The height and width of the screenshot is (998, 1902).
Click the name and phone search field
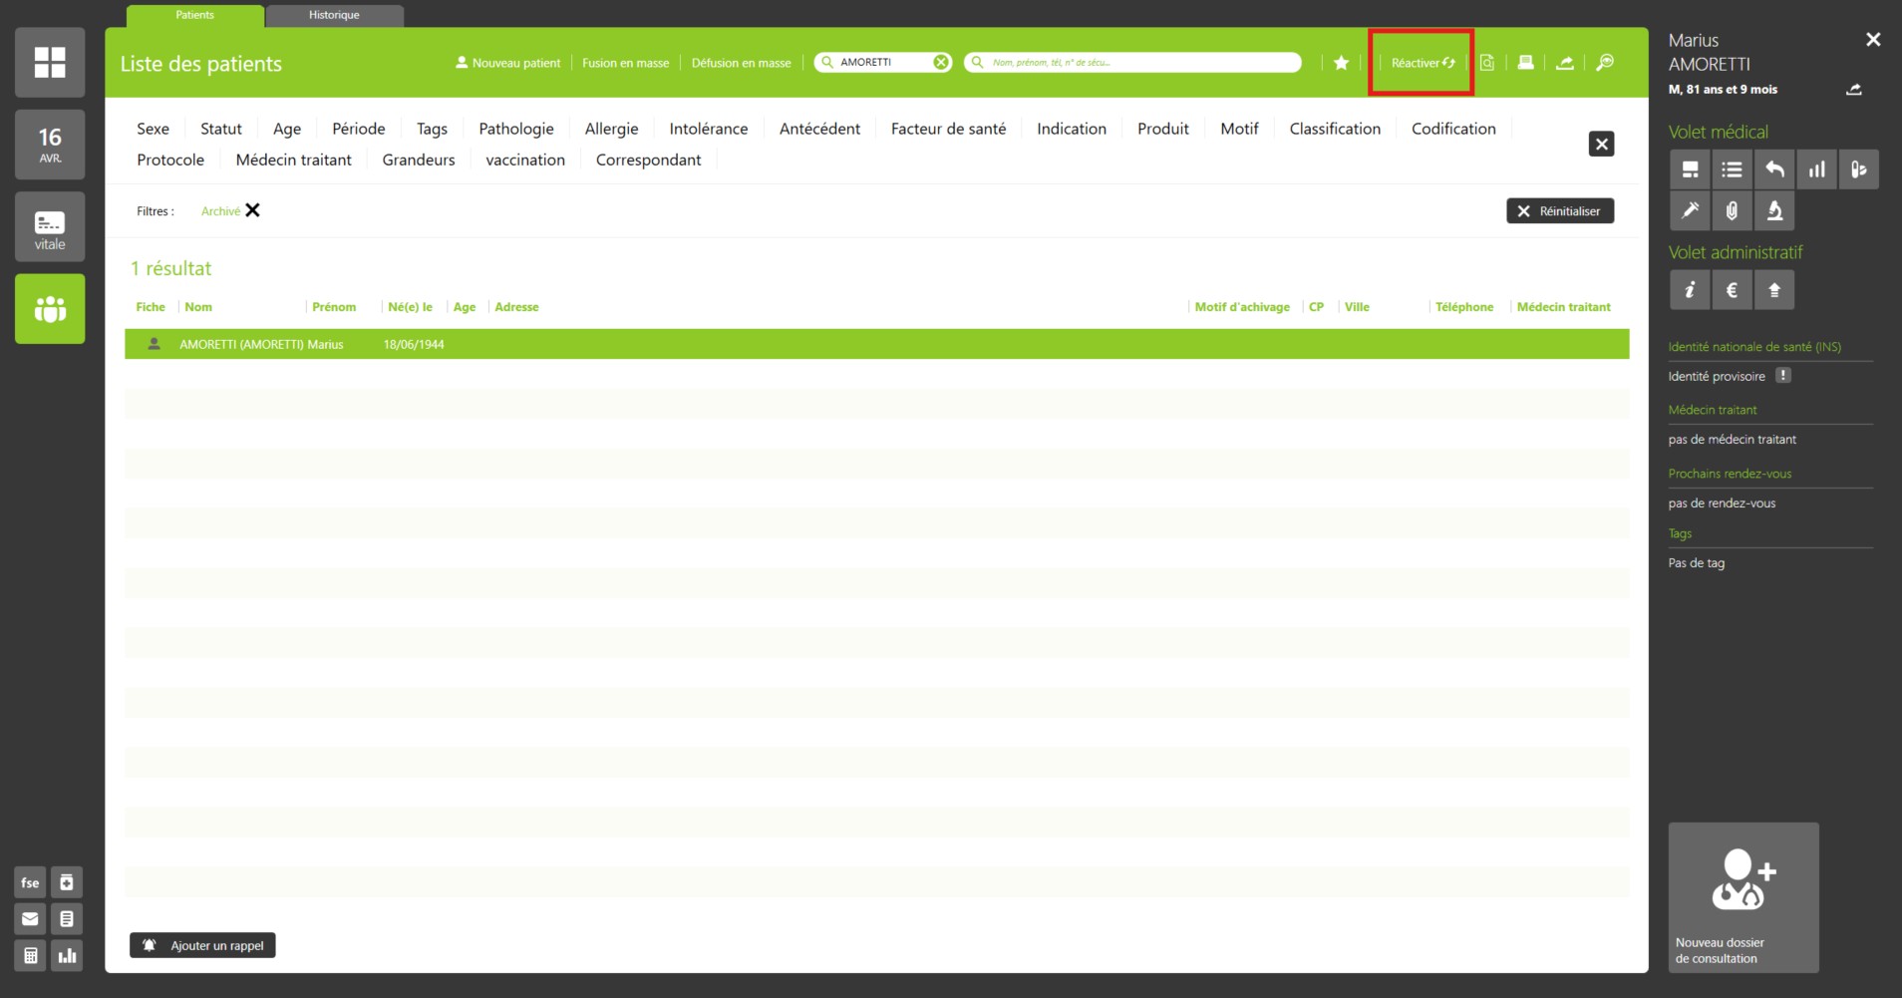click(x=1136, y=62)
